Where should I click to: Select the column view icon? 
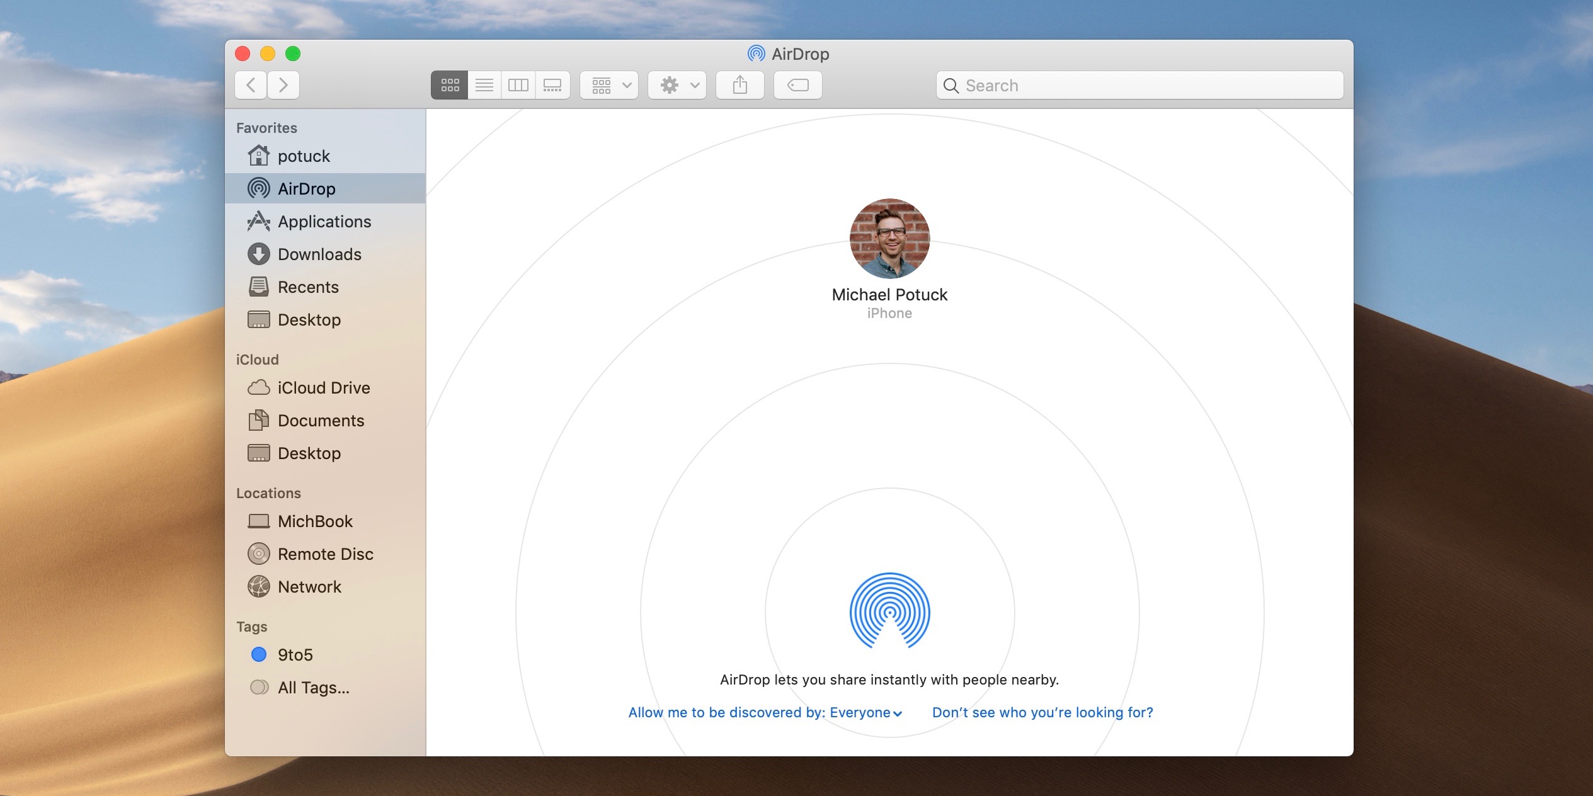click(517, 84)
